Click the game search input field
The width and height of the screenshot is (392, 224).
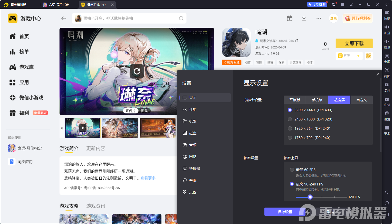coord(129,18)
